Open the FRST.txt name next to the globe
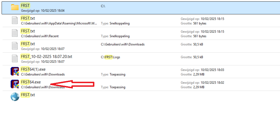 click(28, 95)
